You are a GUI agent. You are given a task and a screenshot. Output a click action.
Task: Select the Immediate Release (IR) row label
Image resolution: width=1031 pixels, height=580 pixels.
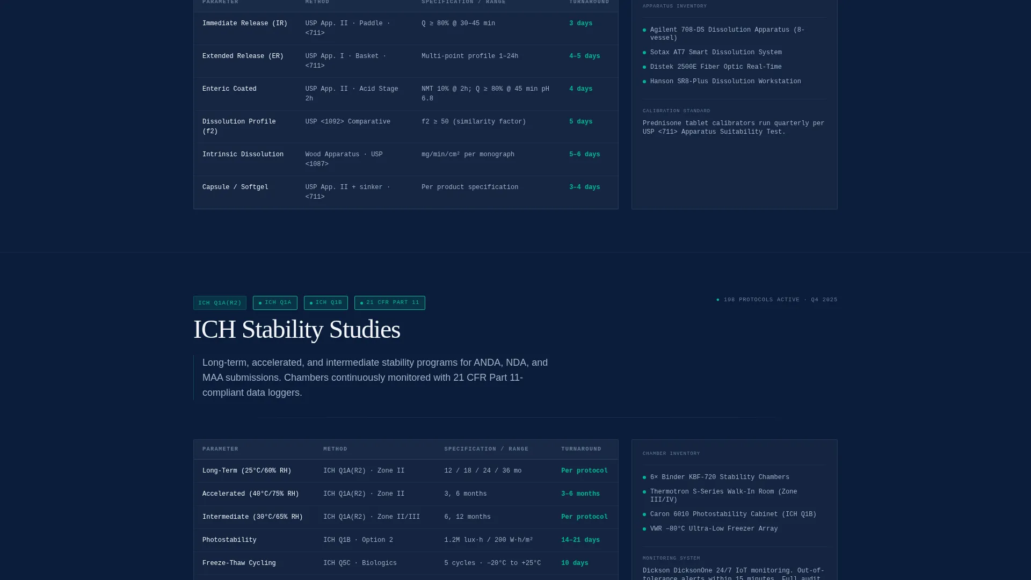click(245, 24)
